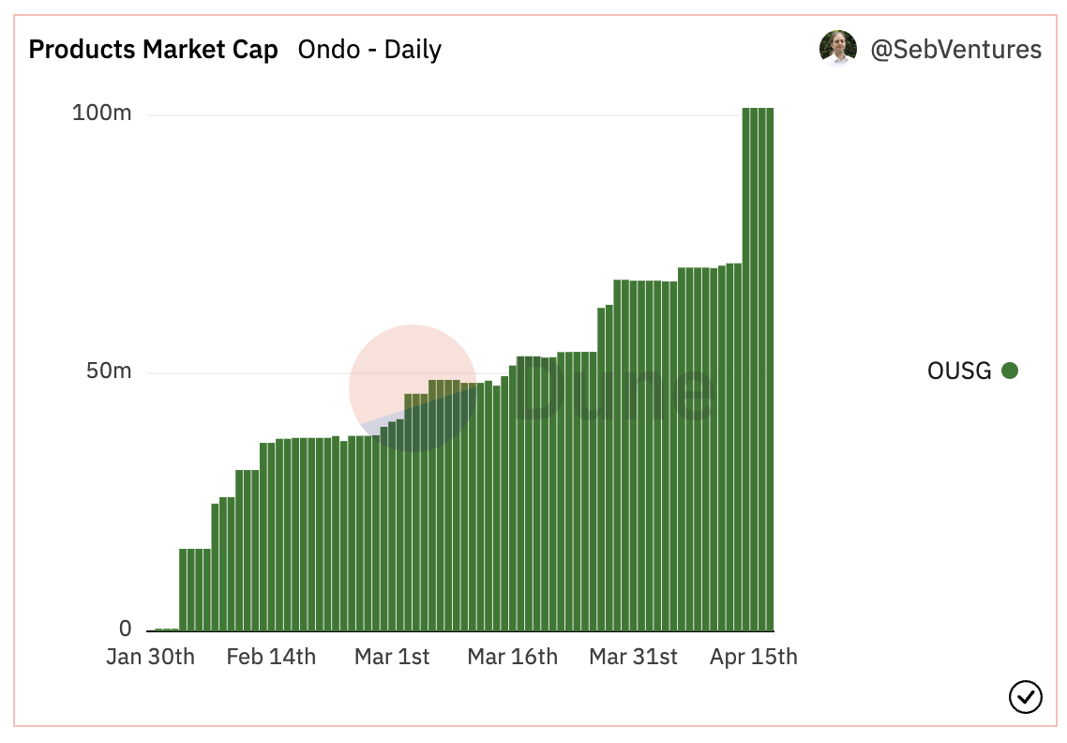
Task: Toggle the OUSG series legend label
Action: (958, 371)
